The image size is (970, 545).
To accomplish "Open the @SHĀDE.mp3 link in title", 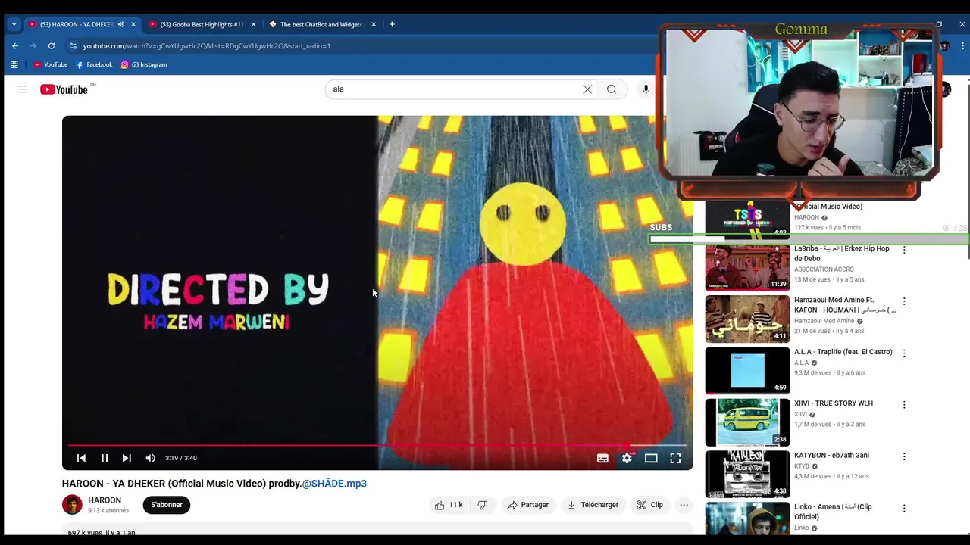I will [x=334, y=484].
